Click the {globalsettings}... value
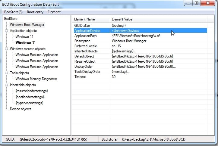The width and height of the screenshot is (218, 146). (x=124, y=51)
